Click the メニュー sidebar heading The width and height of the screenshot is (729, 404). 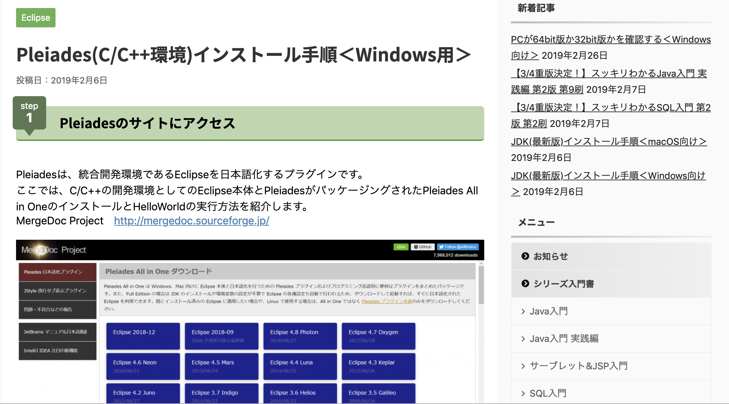(x=536, y=222)
